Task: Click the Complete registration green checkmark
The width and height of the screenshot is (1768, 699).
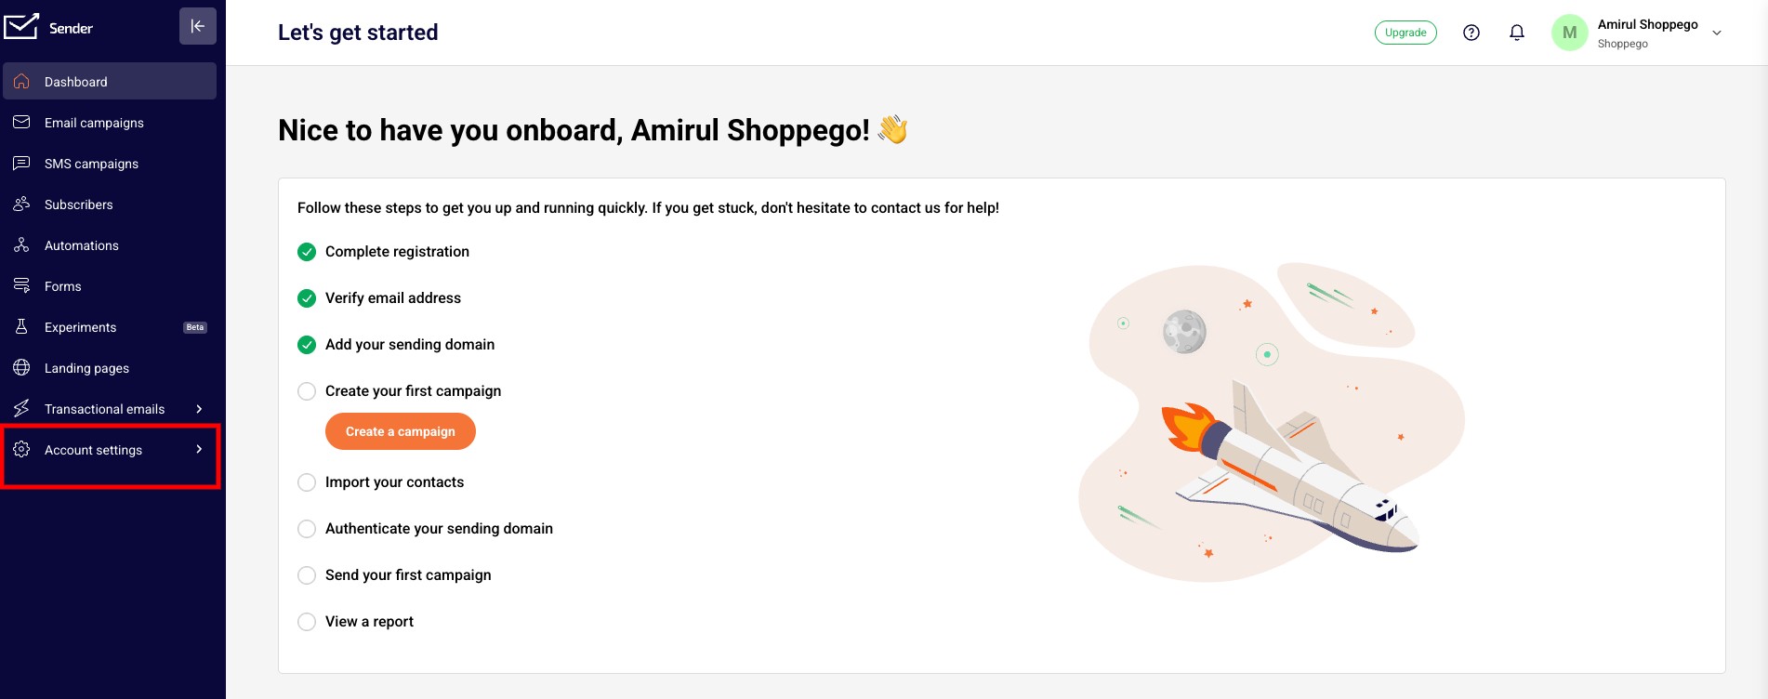Action: click(307, 252)
